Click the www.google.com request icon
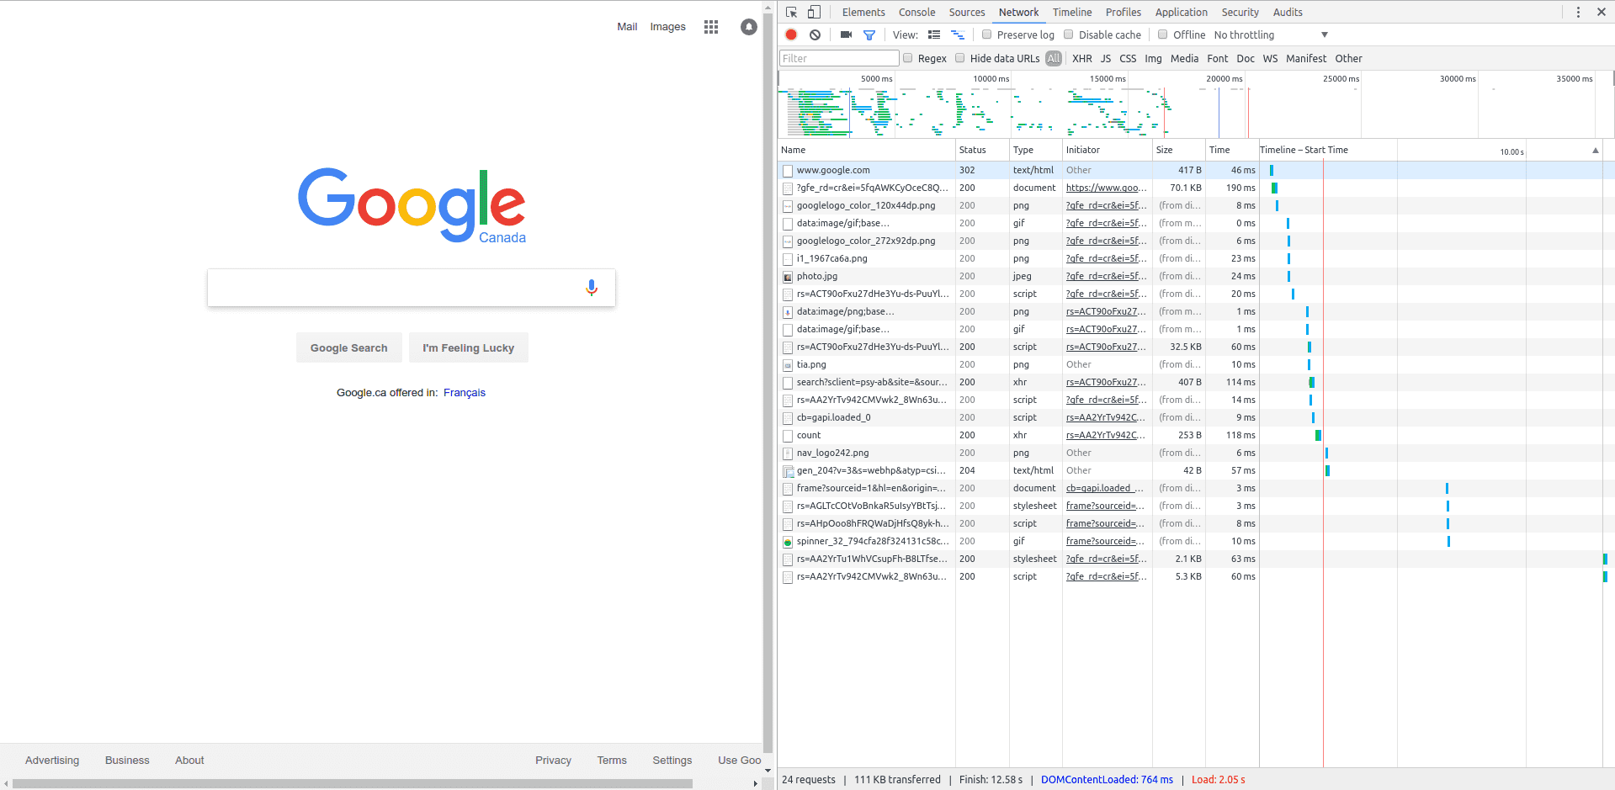This screenshot has height=790, width=1615. (x=788, y=171)
